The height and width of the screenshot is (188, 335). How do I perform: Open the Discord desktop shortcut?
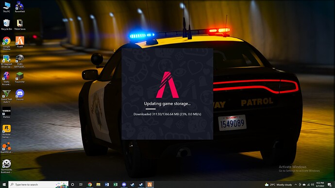pyautogui.click(x=19, y=95)
